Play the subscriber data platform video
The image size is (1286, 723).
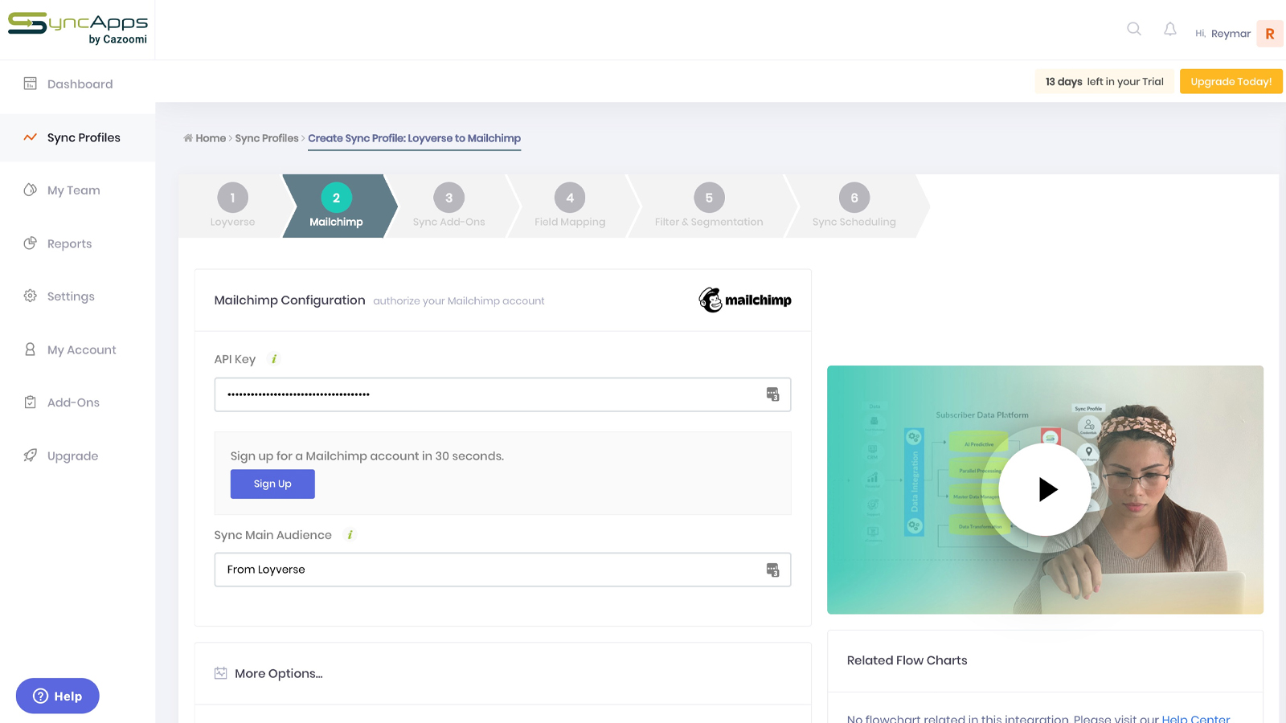1045,489
